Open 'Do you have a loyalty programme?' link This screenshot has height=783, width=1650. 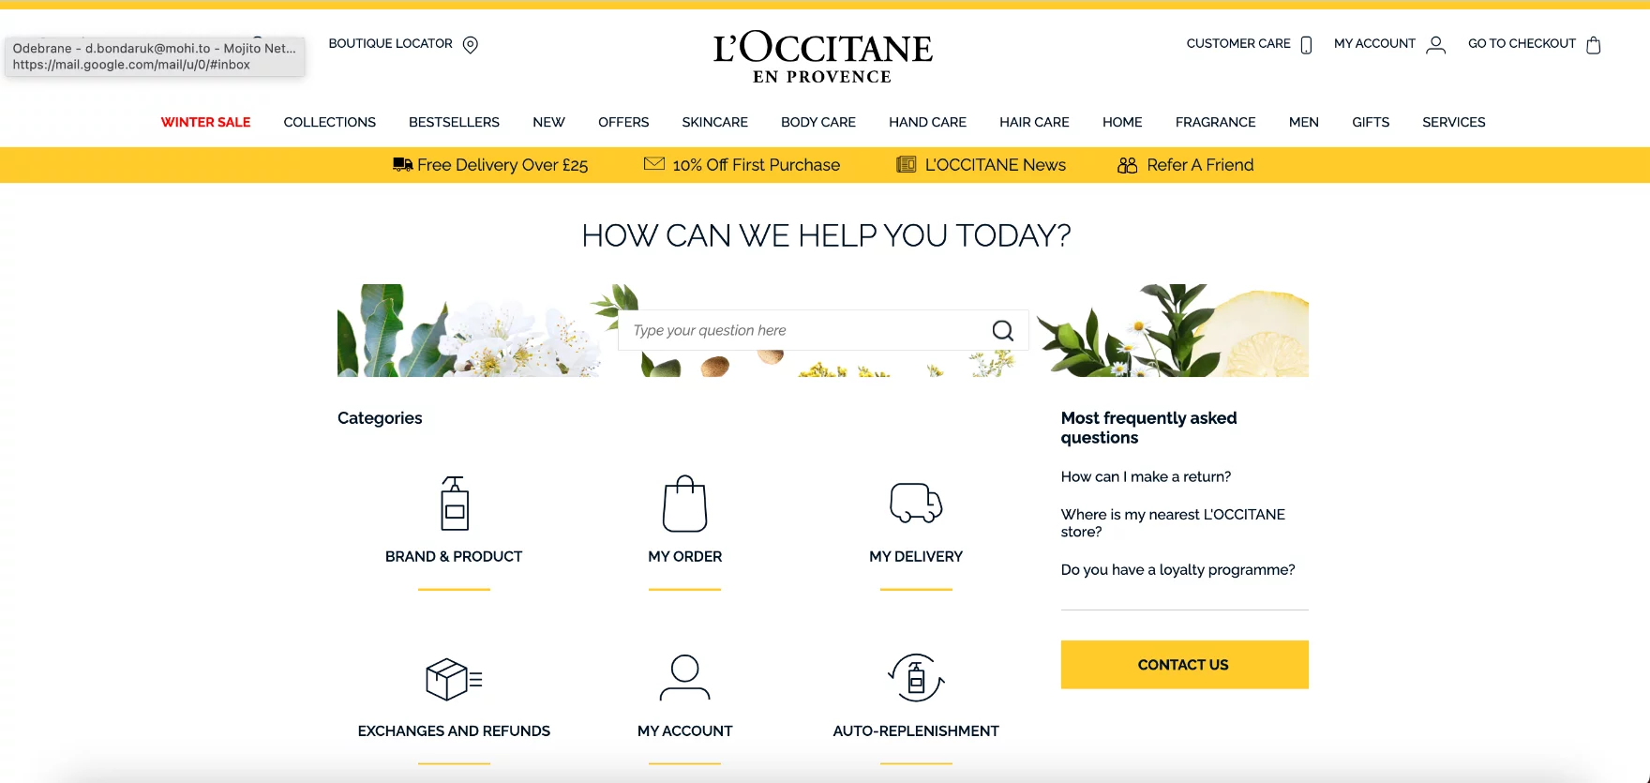(1177, 569)
